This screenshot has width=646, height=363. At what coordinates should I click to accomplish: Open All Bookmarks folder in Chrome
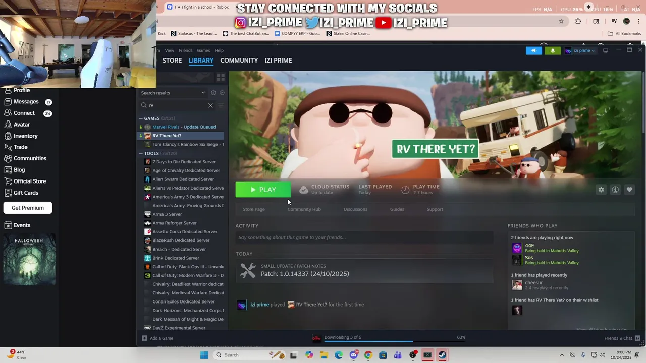pos(624,34)
